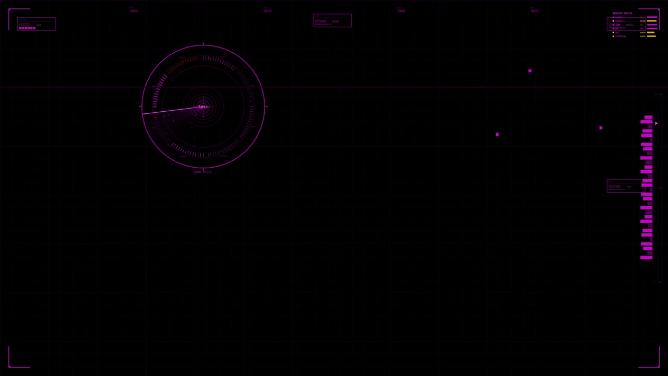
Task: Click the 0844 scale label at top
Action: pyautogui.click(x=134, y=11)
